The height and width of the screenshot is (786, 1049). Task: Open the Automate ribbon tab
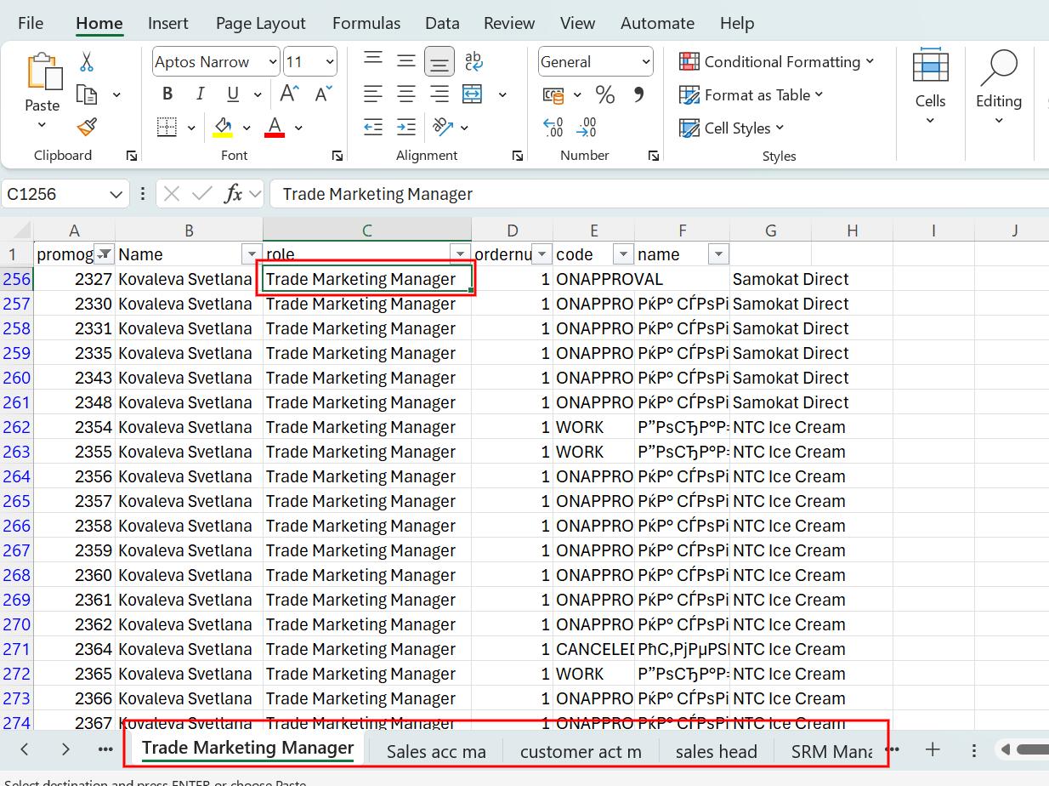tap(657, 23)
